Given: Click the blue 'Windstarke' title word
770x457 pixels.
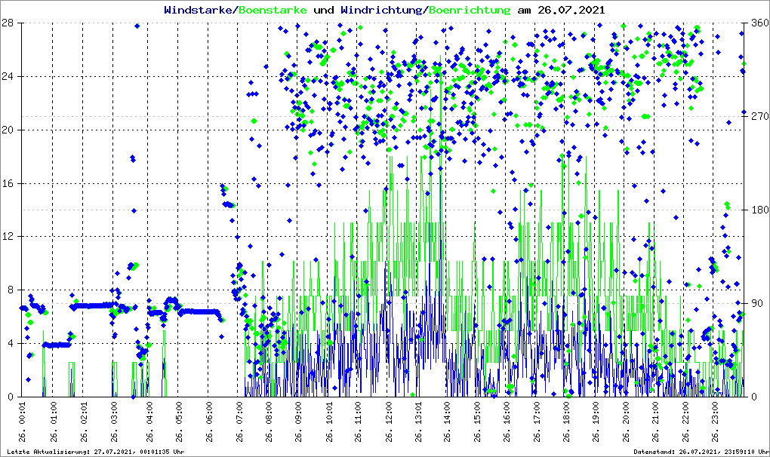Looking at the screenshot, I should [x=199, y=10].
